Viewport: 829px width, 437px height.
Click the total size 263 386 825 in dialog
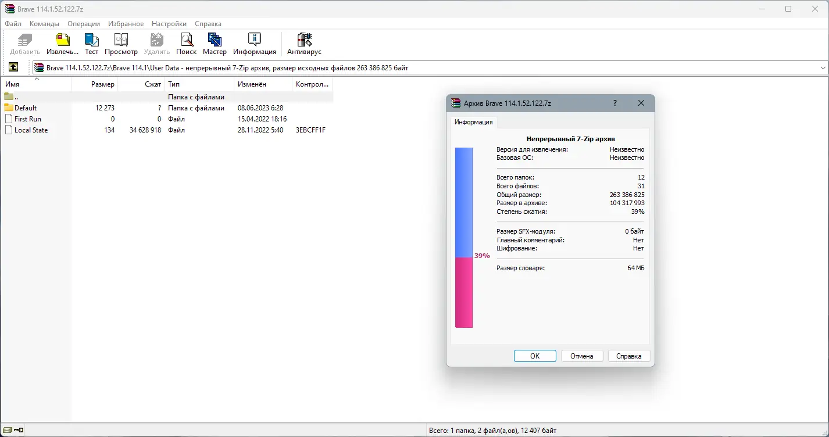627,195
